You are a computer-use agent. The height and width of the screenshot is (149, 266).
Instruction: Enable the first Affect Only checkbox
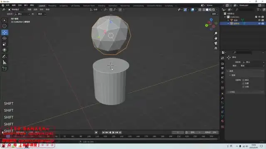point(244,80)
